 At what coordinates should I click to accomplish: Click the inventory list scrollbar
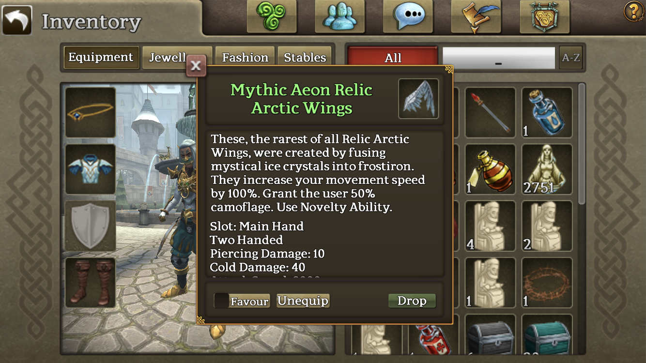point(582,145)
